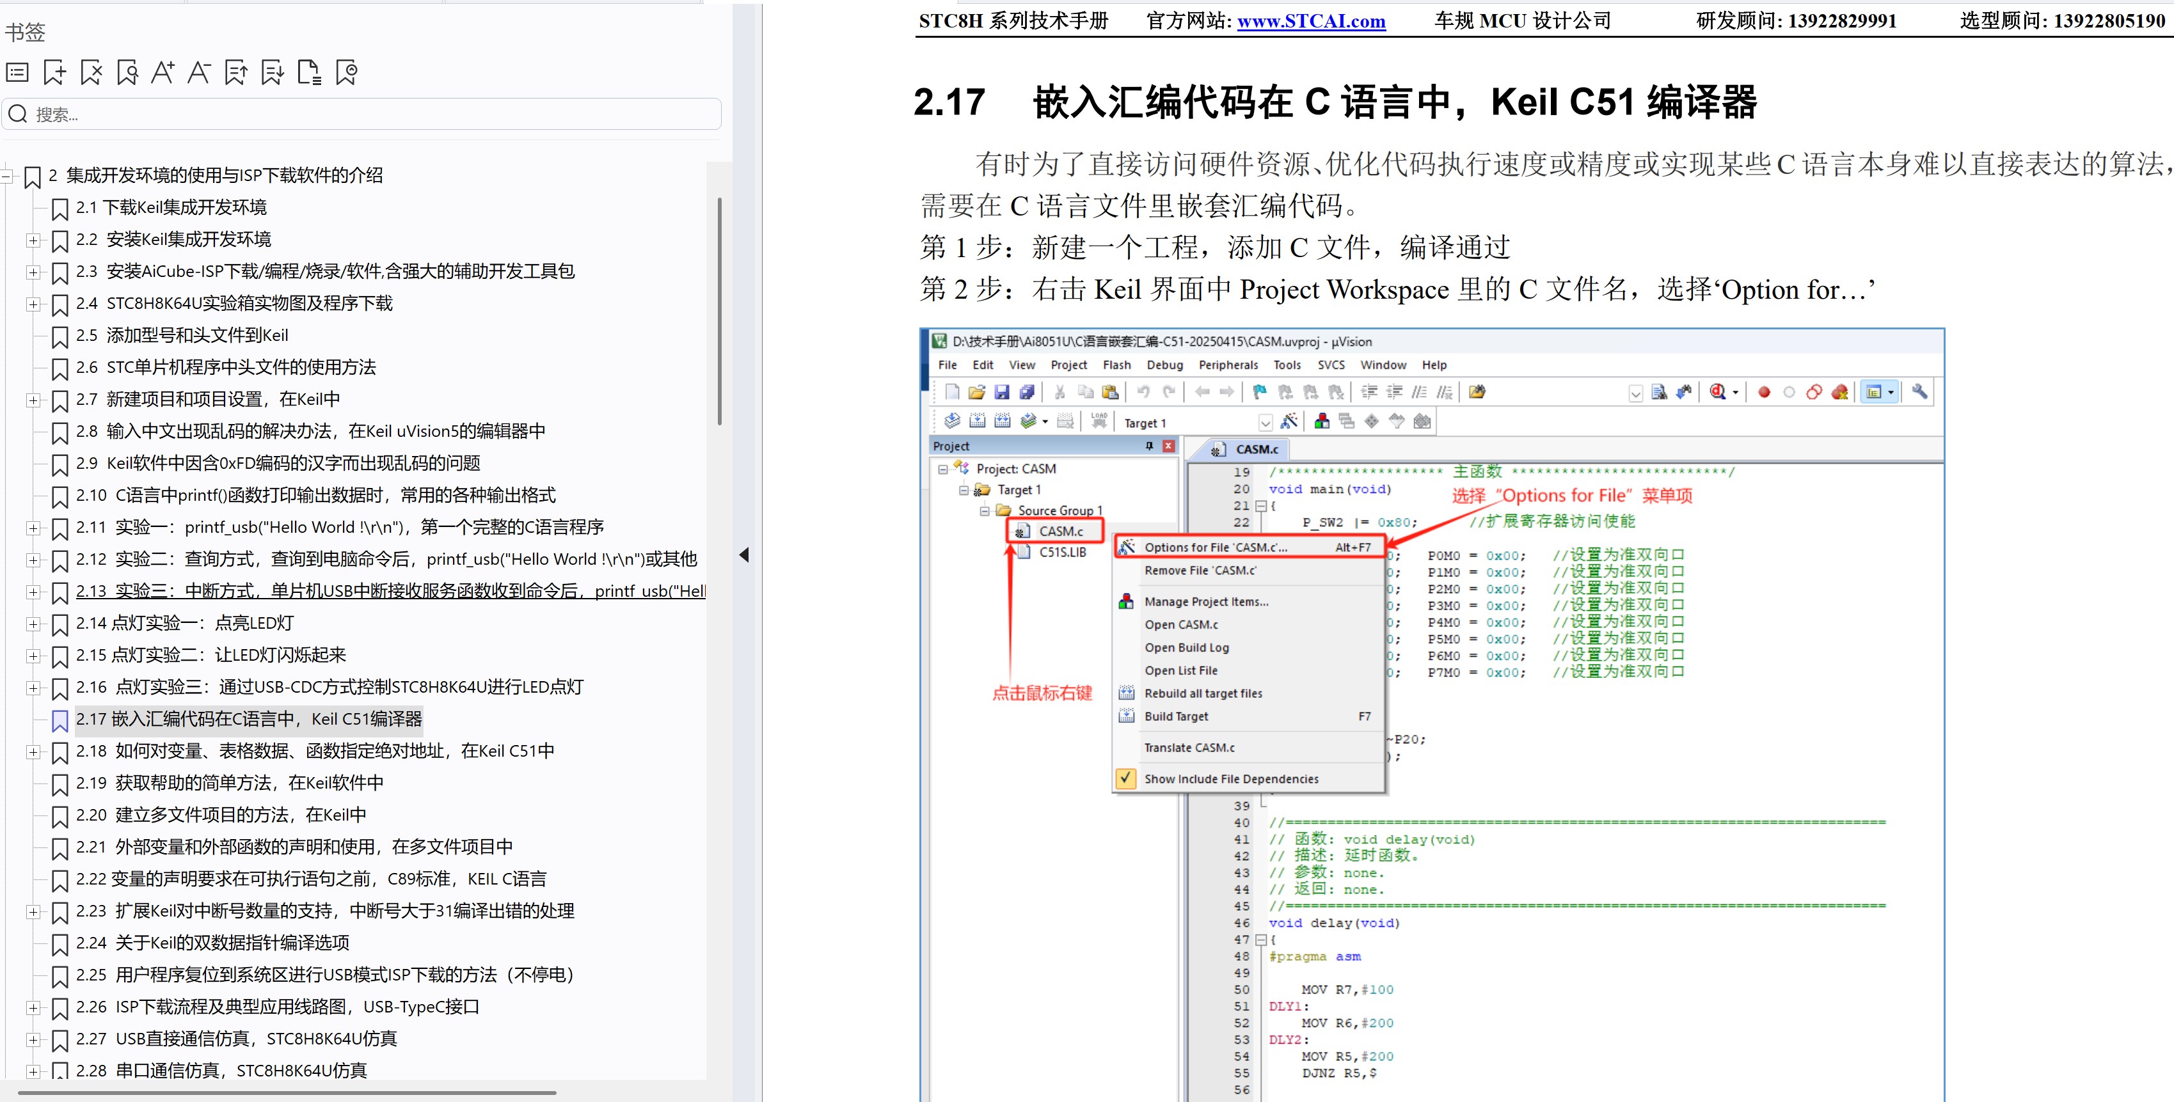Toggle the bookmark list view icon
The image size is (2174, 1102).
(x=17, y=72)
